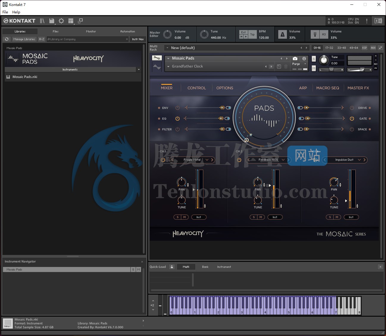Viewport: 386px width, 336px height.
Task: Open the New (default) multi dropdown
Action: coord(167,48)
